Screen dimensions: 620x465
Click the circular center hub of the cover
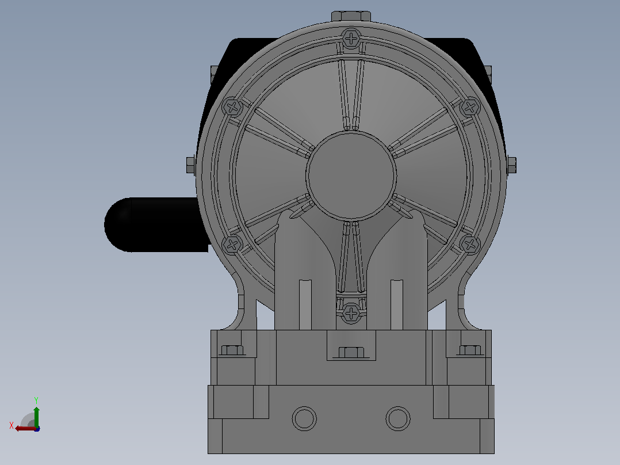click(x=351, y=176)
